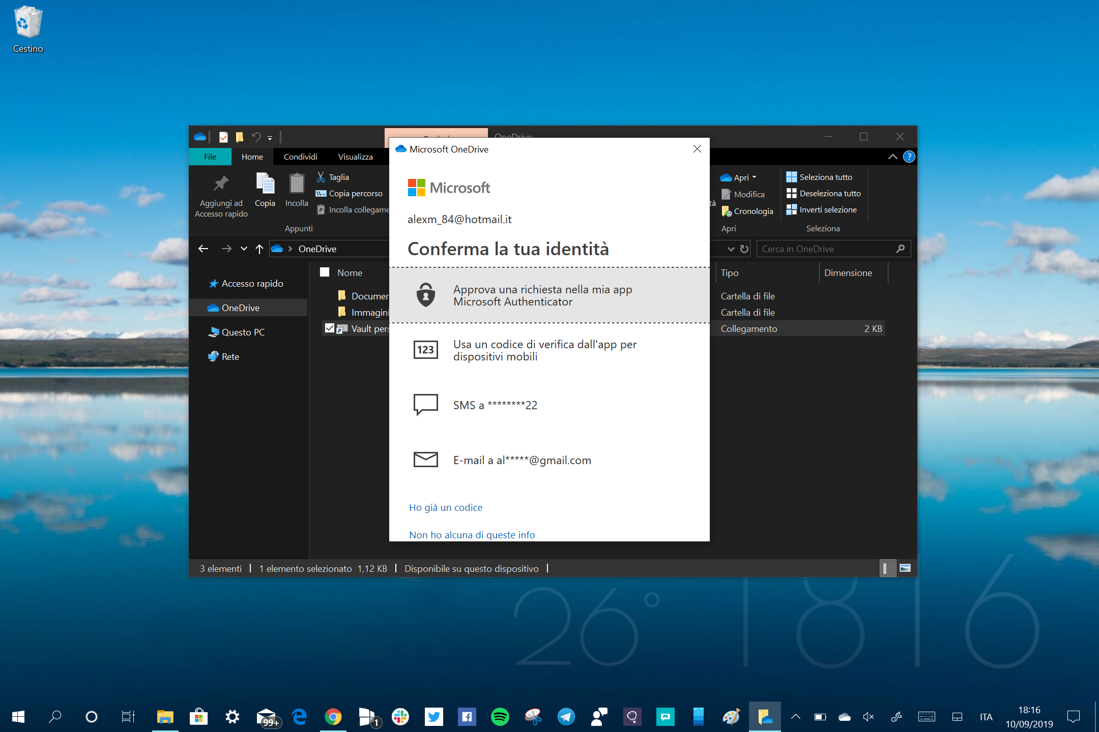Select verification code from mobile app option
1099x732 pixels.
point(549,350)
